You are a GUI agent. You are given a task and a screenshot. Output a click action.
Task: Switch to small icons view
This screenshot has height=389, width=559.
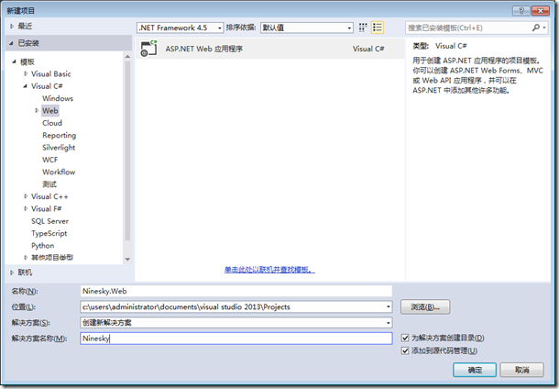(x=364, y=28)
